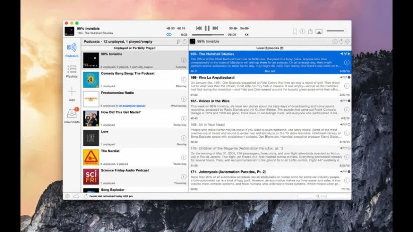Viewport: 413px width, 232px height.
Task: Show info for Comedy Bang Bang podcast
Action: (x=183, y=80)
